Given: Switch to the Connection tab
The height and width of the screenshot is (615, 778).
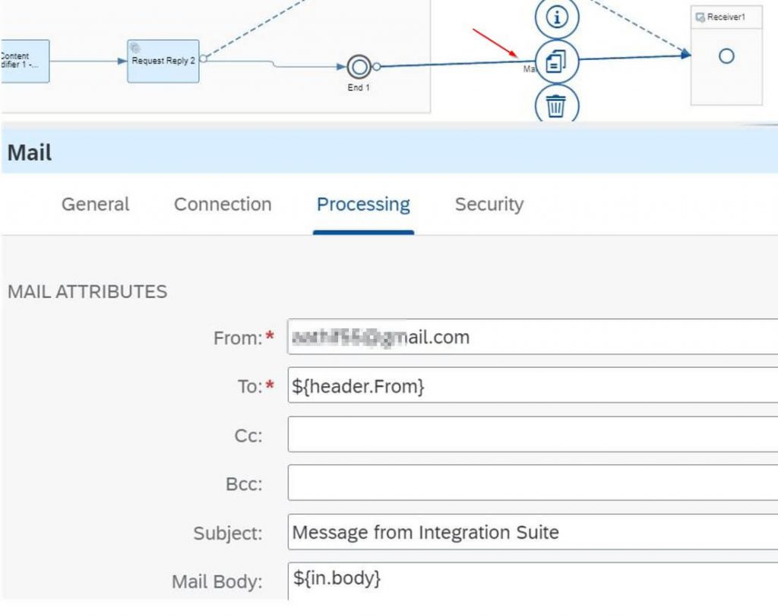Looking at the screenshot, I should point(223,204).
